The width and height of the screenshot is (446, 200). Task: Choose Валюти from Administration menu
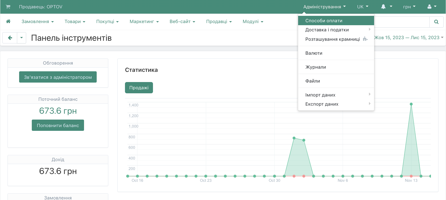pyautogui.click(x=314, y=53)
